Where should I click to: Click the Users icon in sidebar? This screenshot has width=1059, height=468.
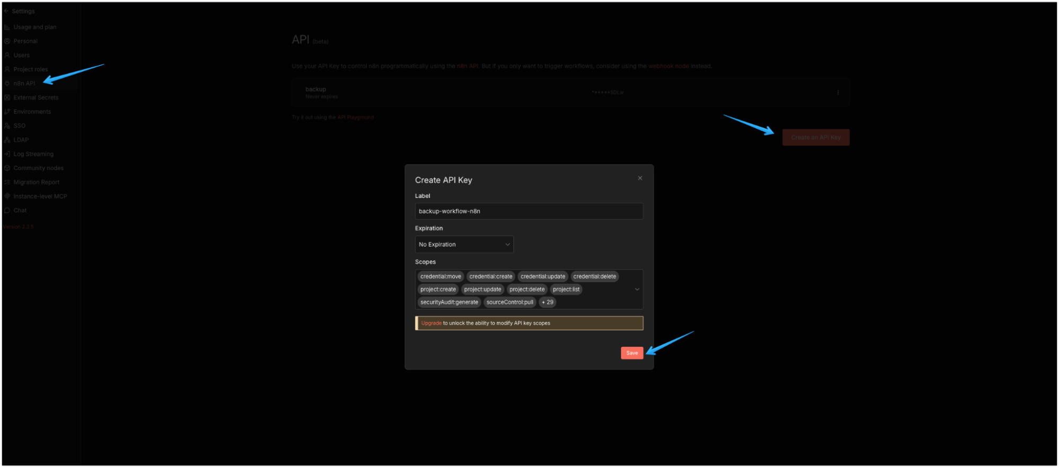point(7,55)
